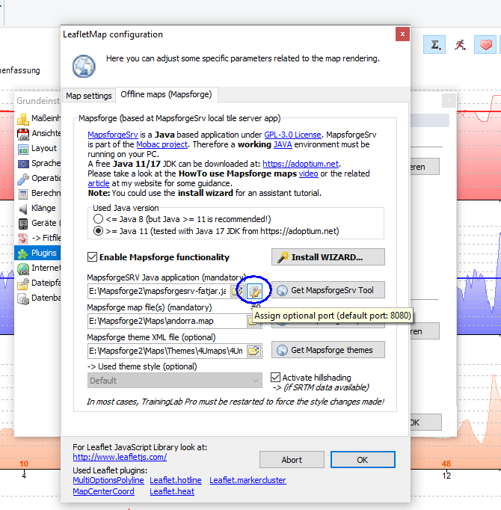Image resolution: width=501 pixels, height=510 pixels.
Task: Select Plugins in the settings sidebar
Action: [x=37, y=253]
